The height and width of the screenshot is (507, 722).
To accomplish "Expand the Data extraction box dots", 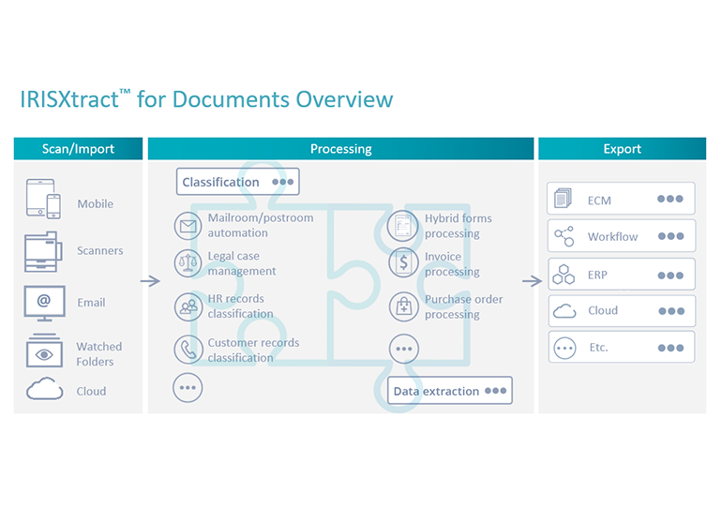I will [x=495, y=391].
